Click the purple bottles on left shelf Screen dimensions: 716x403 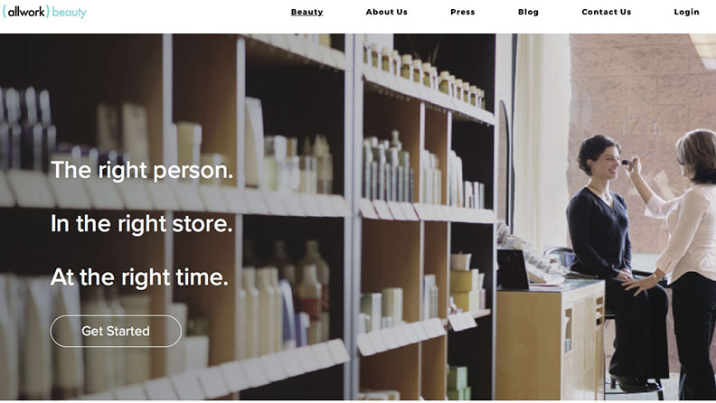click(x=27, y=127)
